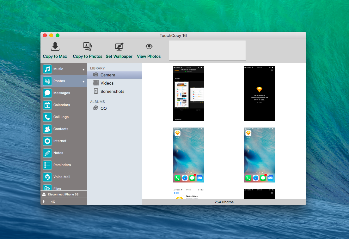The height and width of the screenshot is (239, 349).
Task: Click the eject icon beside Disconnect iPhone 5S
Action: click(44, 194)
